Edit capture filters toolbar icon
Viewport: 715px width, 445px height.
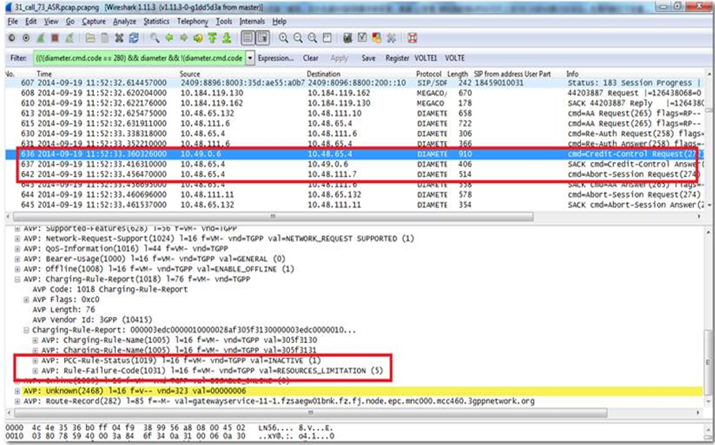pos(348,39)
